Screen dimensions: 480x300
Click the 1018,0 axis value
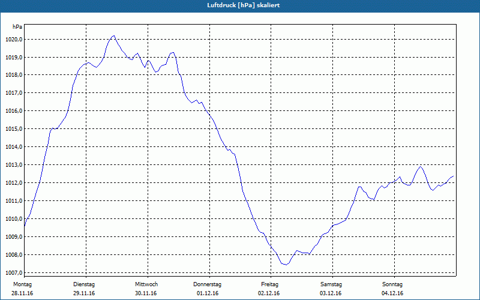[14, 75]
